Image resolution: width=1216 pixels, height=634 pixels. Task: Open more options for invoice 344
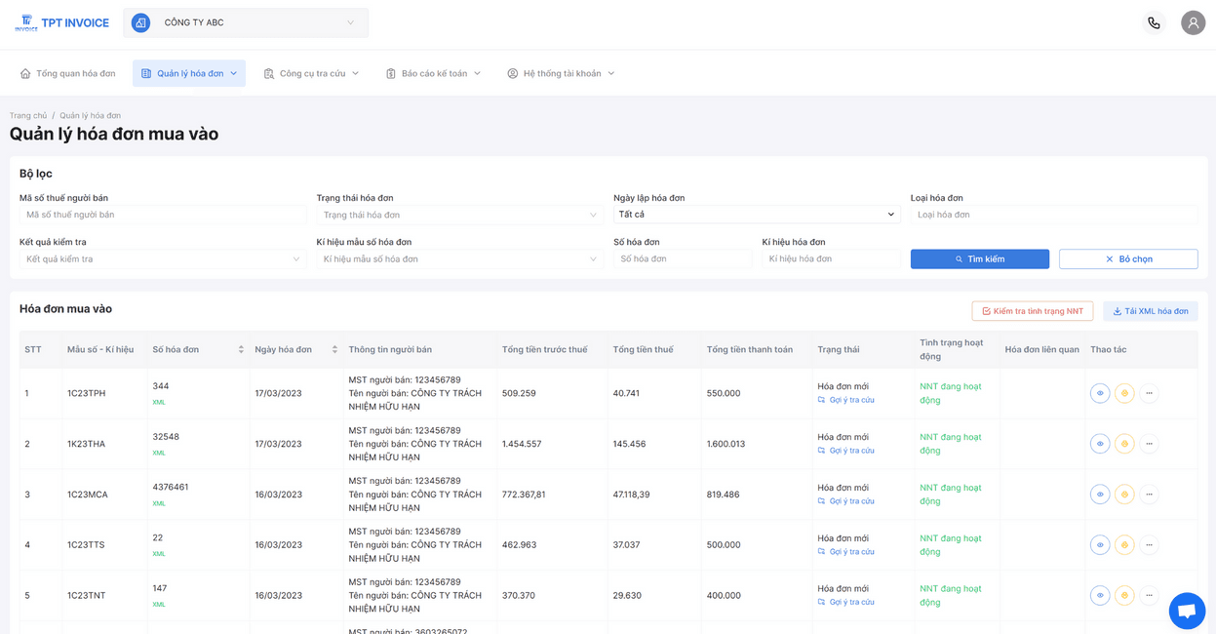tap(1149, 393)
